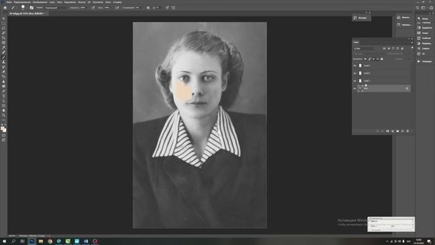The width and height of the screenshot is (435, 245).
Task: Click the Photoshop taskbar icon
Action: pyautogui.click(x=32, y=241)
